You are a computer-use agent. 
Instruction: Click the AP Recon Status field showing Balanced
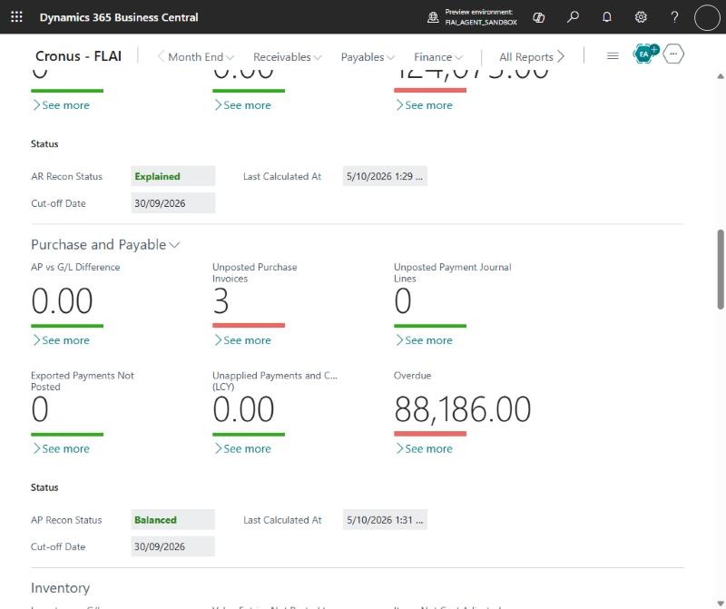[x=172, y=520]
